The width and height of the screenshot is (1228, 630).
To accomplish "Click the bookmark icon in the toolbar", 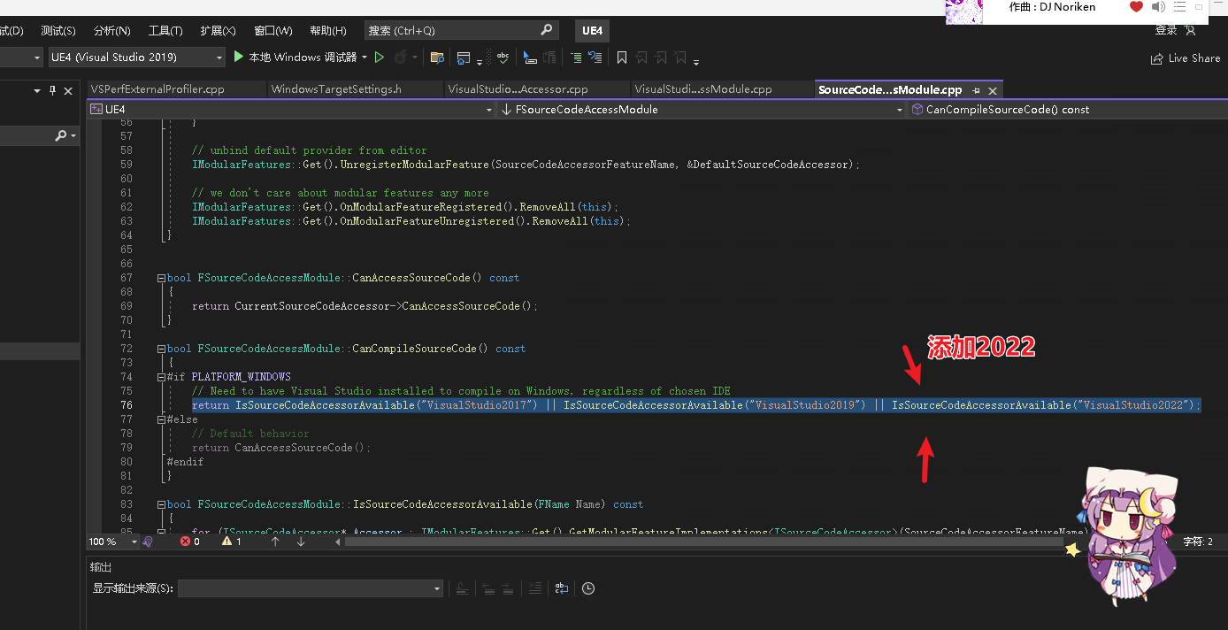I will pyautogui.click(x=622, y=58).
